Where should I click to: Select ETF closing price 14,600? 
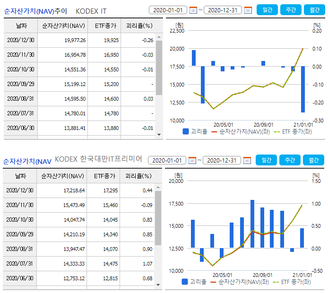[x=111, y=99]
